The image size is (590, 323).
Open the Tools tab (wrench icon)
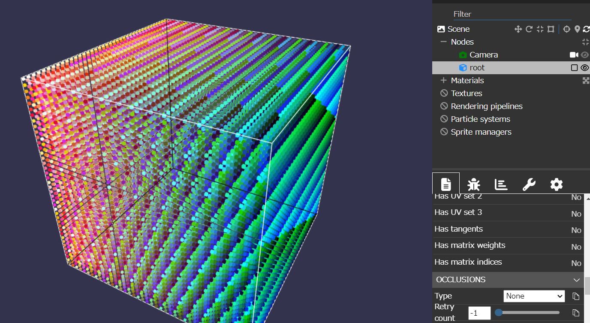[x=529, y=184]
